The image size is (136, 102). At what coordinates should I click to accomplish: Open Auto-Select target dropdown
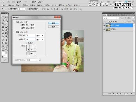(21, 9)
